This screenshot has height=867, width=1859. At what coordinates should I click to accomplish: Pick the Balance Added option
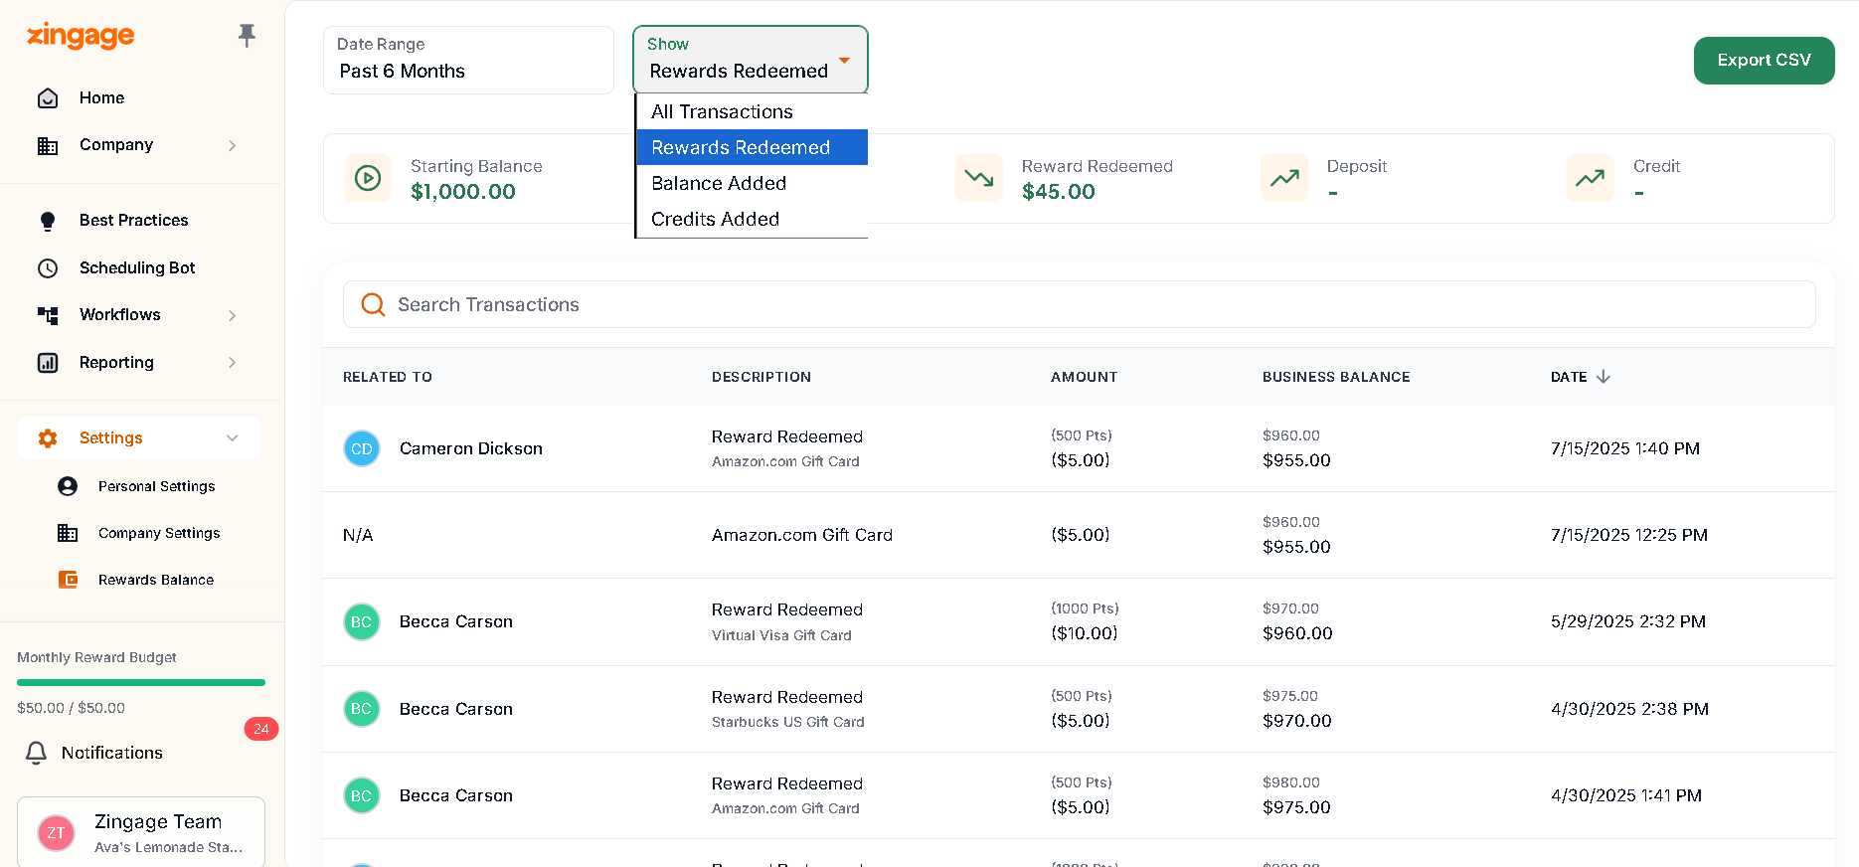pyautogui.click(x=752, y=183)
